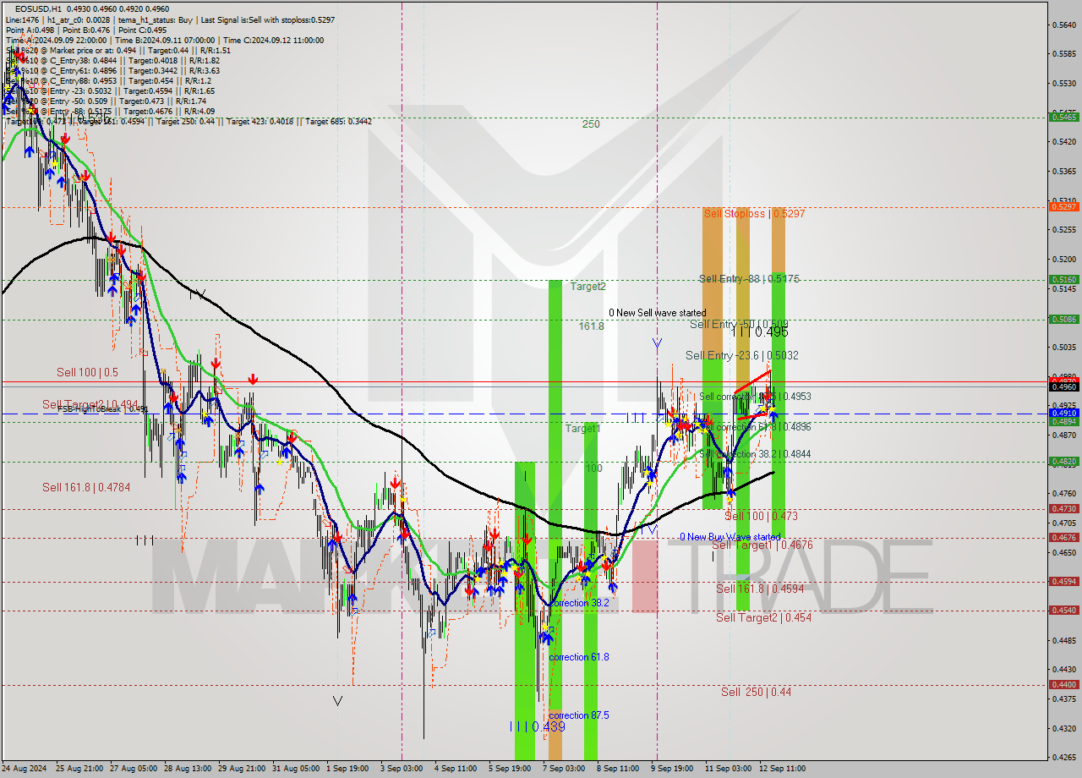
Task: Click the '12 Sep 11:00' time label
Action: [x=782, y=769]
